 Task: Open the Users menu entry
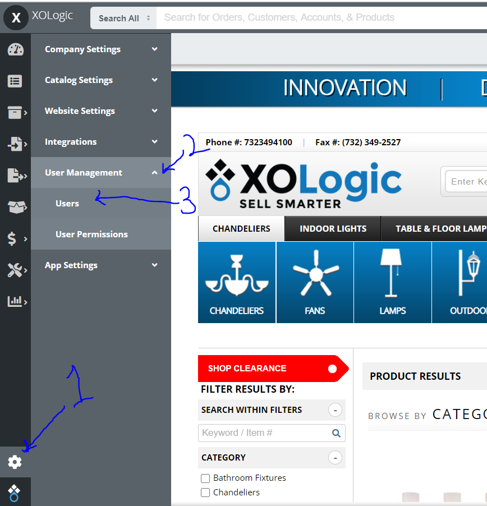pos(67,203)
